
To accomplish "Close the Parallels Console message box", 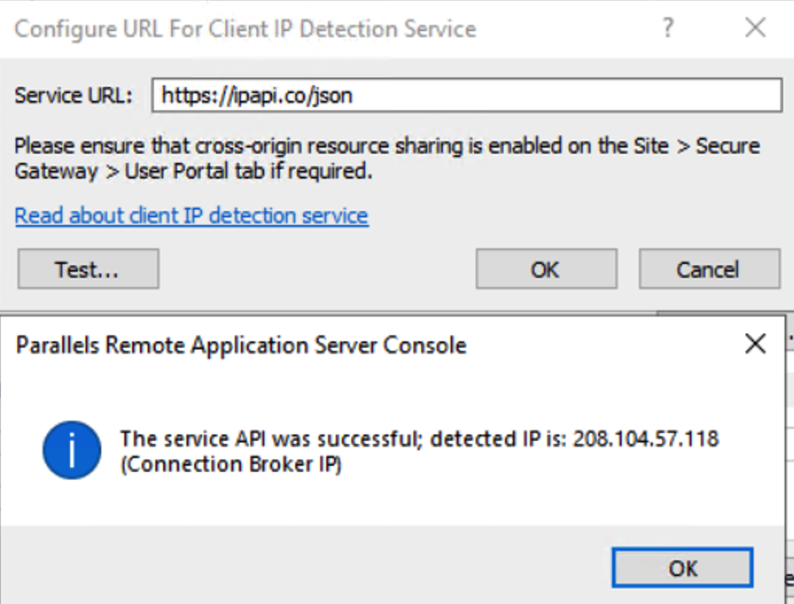I will (x=755, y=344).
